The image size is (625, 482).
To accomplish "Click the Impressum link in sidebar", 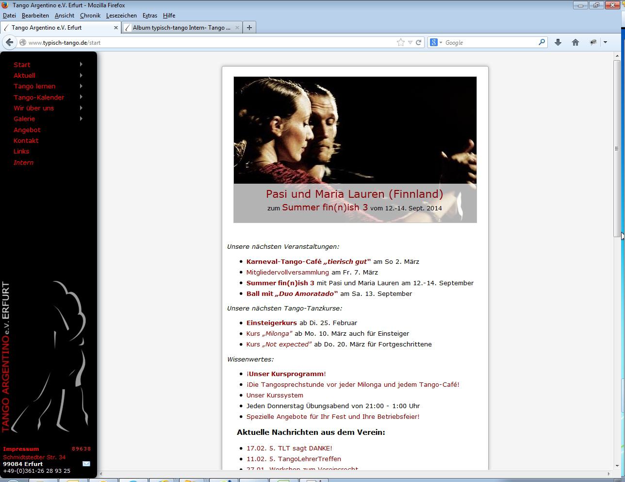I will 21,449.
